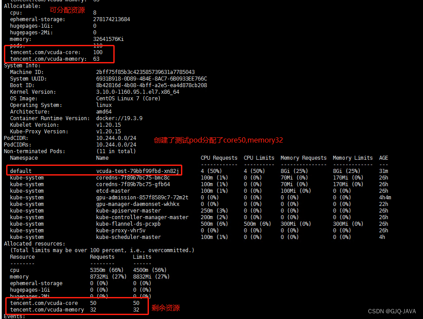
Task: Click the default namespace entry
Action: [x=21, y=171]
